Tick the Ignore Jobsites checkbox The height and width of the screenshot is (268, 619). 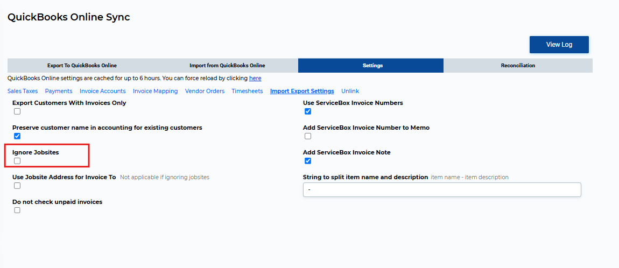tap(17, 161)
